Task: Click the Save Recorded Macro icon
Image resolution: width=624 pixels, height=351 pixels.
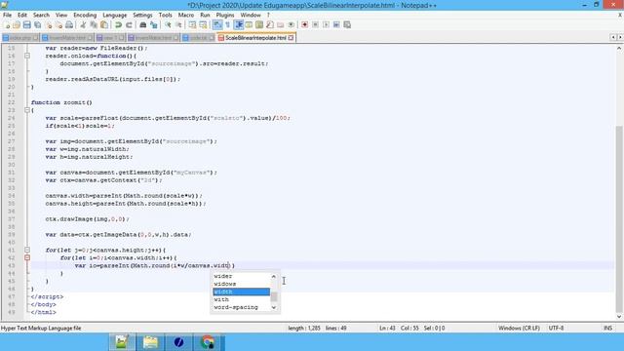Action: pos(347,24)
